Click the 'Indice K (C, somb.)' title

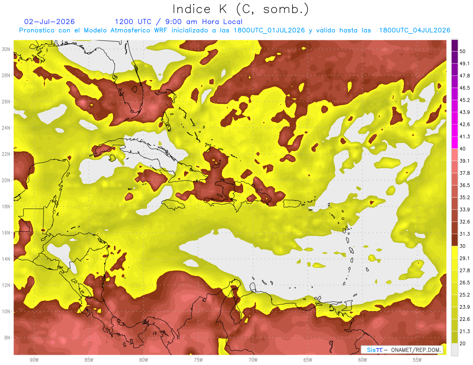[x=241, y=9]
